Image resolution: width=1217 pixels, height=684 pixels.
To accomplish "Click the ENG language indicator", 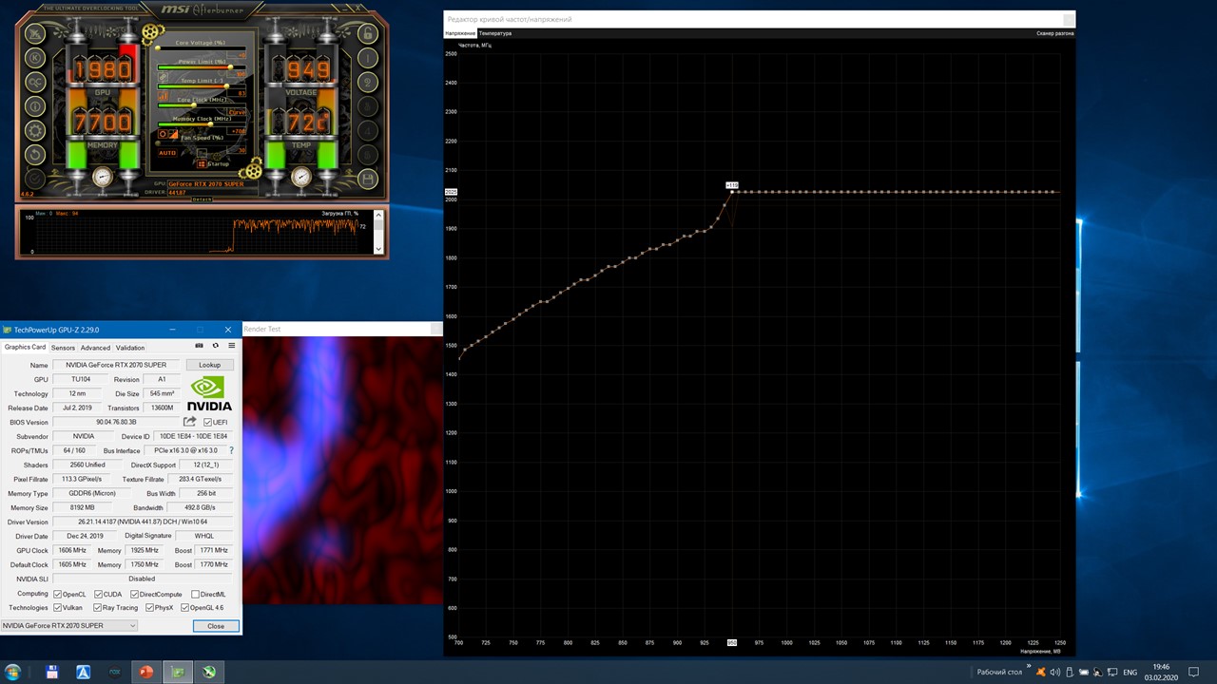I will point(1130,672).
